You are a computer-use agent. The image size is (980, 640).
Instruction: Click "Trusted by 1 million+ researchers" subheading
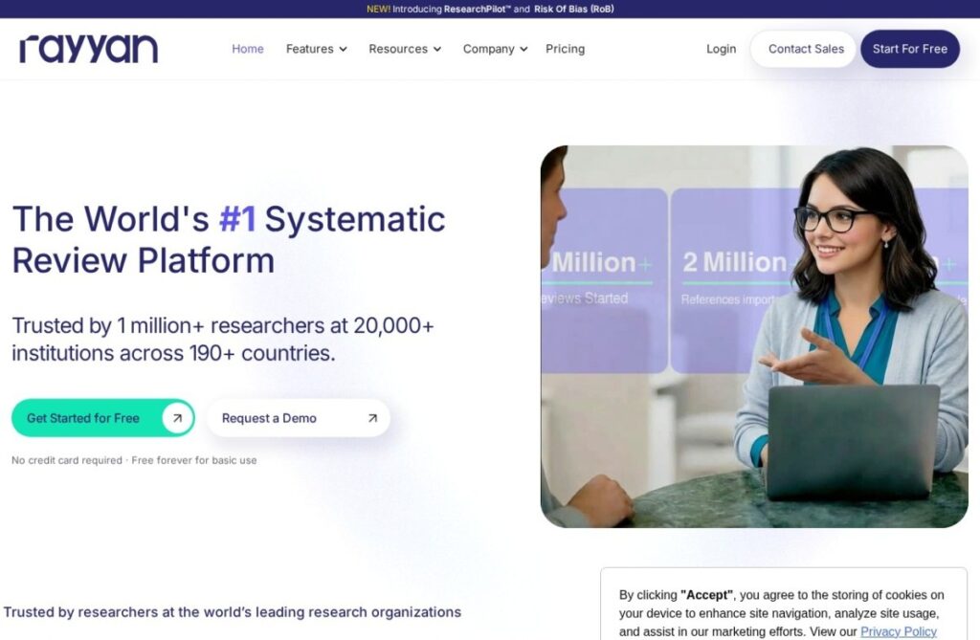(222, 340)
